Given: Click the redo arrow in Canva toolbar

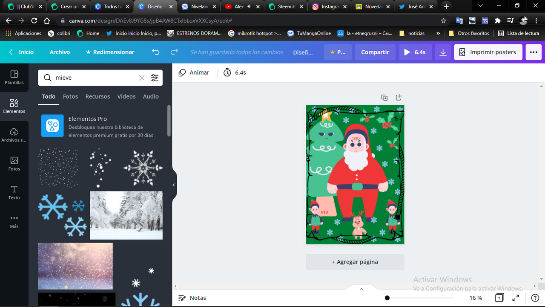Looking at the screenshot, I should point(174,52).
